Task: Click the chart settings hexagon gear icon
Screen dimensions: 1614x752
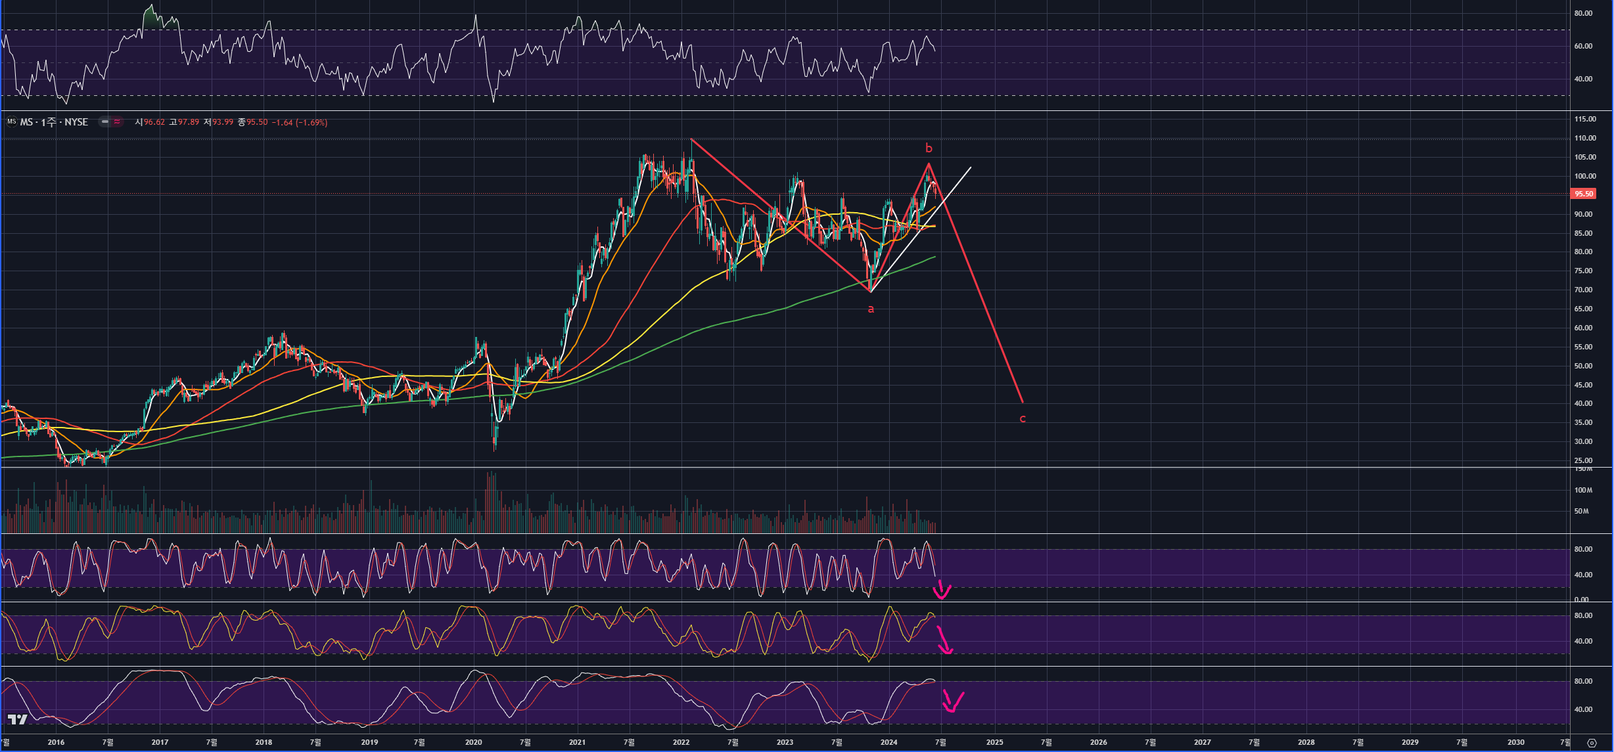Action: pyautogui.click(x=1591, y=743)
